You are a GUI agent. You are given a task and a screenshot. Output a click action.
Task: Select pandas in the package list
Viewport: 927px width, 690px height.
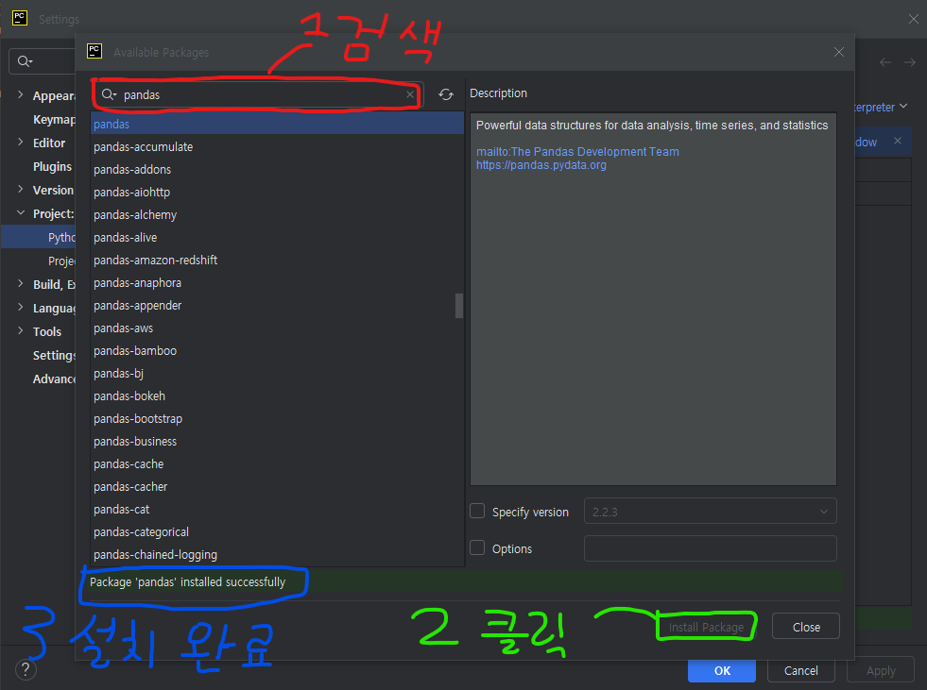(277, 124)
